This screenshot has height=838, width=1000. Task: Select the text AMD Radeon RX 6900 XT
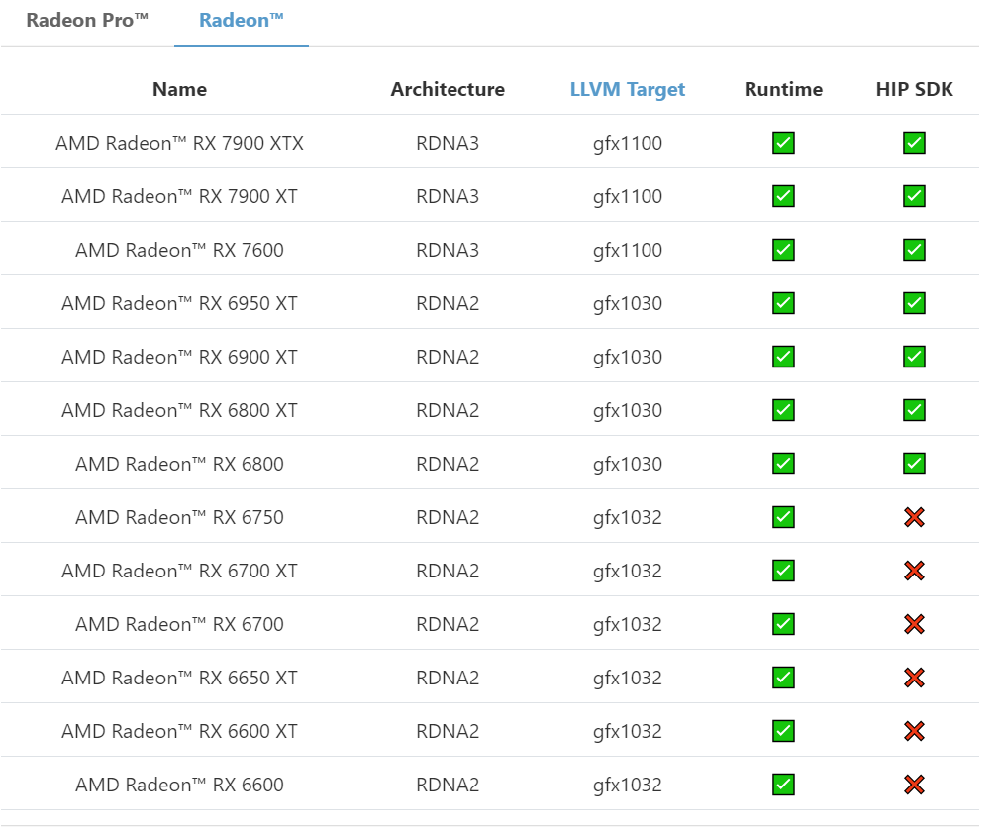click(x=180, y=357)
